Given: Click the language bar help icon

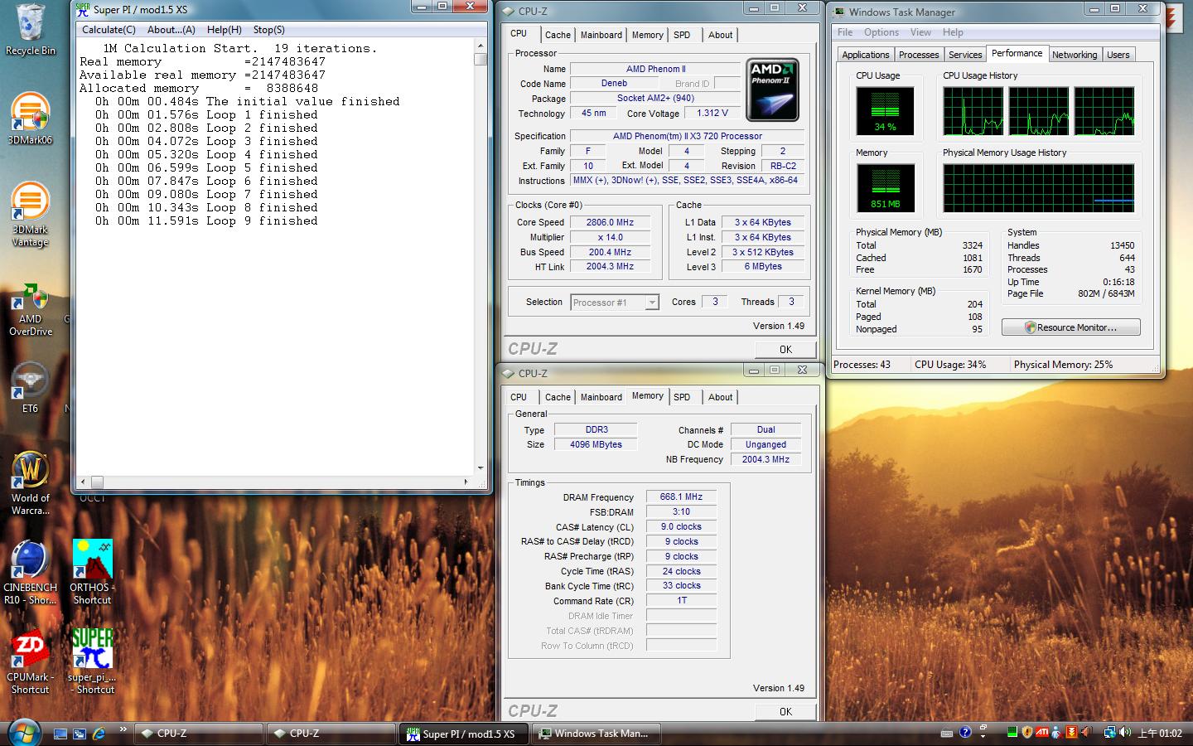Looking at the screenshot, I should (x=965, y=732).
